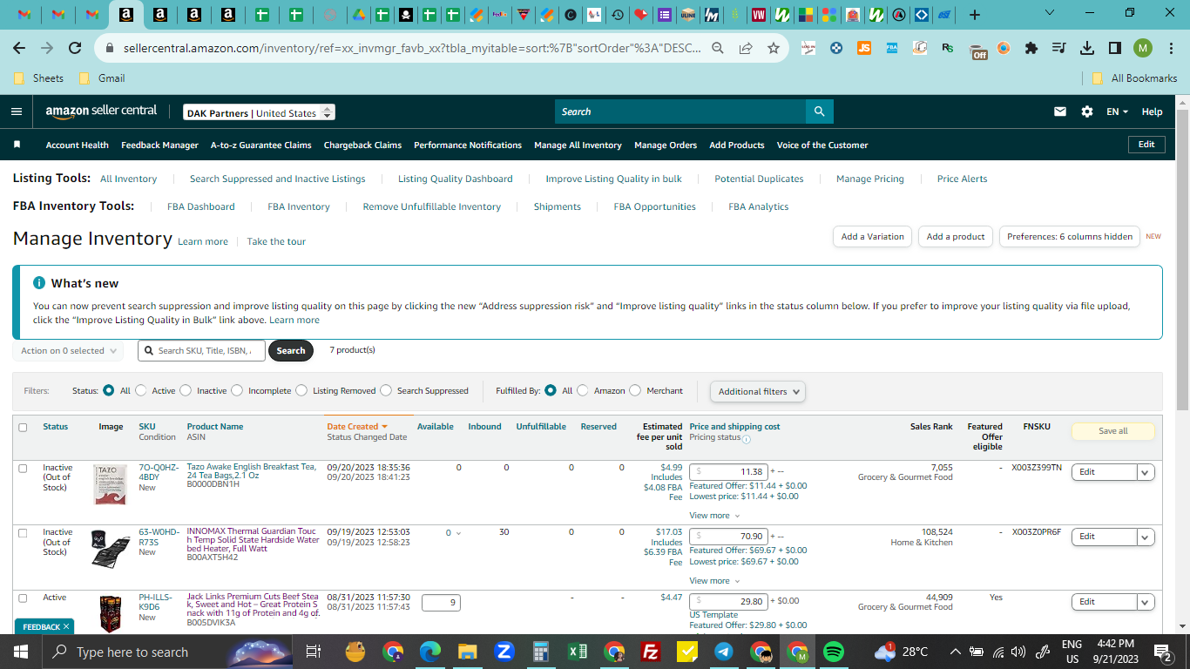Choose the Inactive status filter radio button
Image resolution: width=1190 pixels, height=669 pixels.
pos(186,390)
